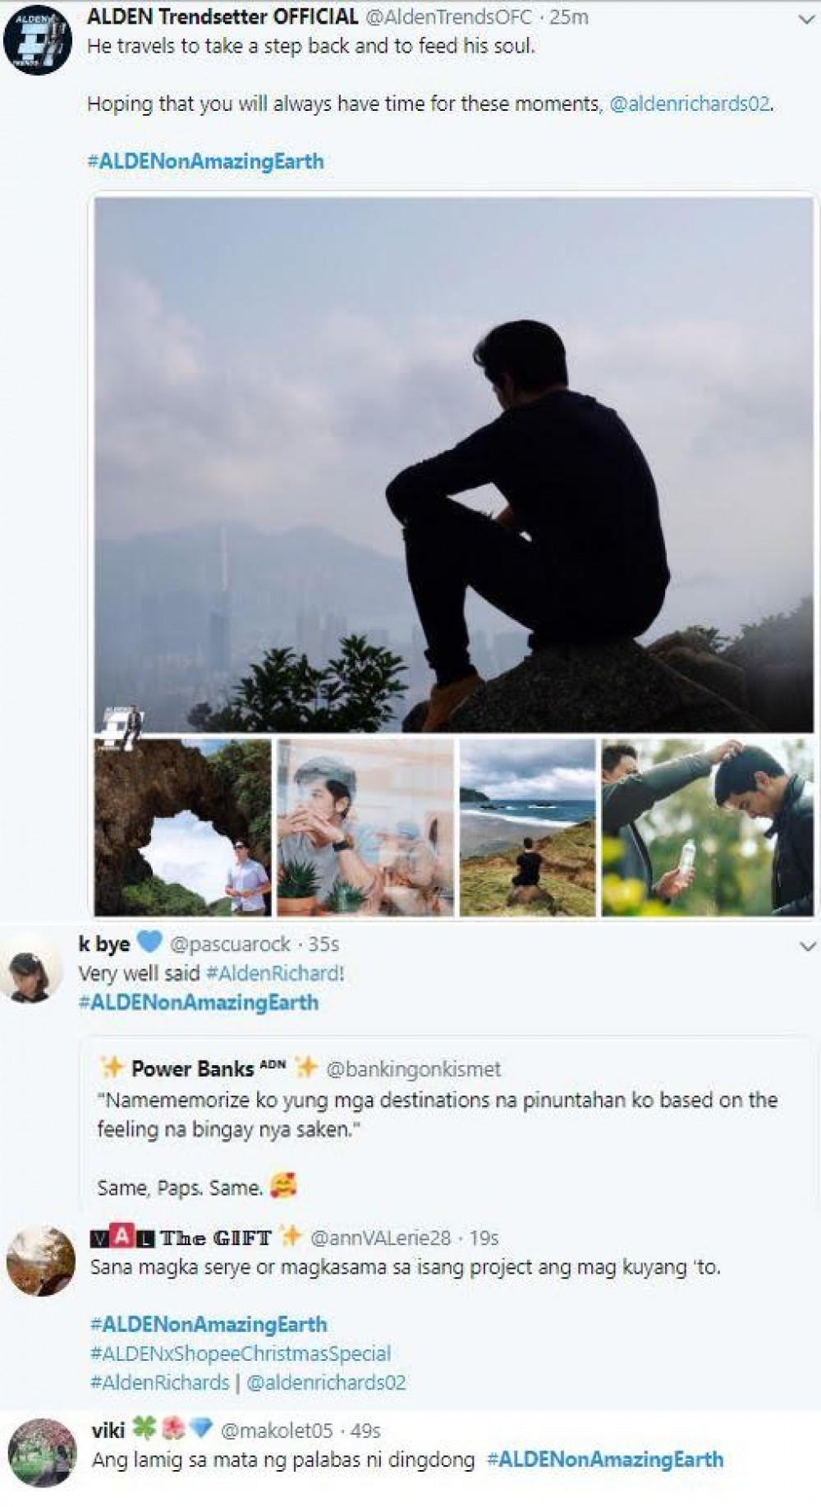Expand the ALDEN Trendsetter tweet options chevron

coord(807,20)
